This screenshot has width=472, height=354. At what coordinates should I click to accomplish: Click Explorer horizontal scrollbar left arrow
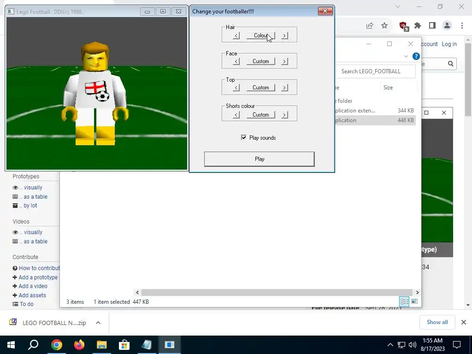click(x=137, y=292)
